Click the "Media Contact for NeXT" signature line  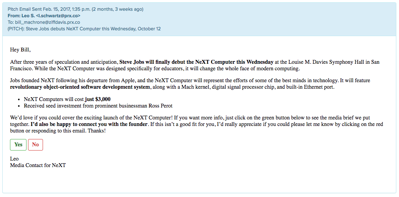(38, 165)
